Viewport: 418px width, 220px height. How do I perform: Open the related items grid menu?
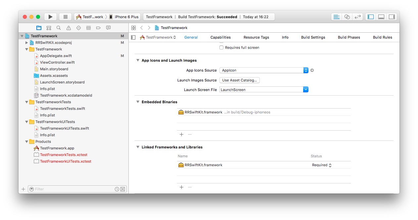[x=133, y=28]
